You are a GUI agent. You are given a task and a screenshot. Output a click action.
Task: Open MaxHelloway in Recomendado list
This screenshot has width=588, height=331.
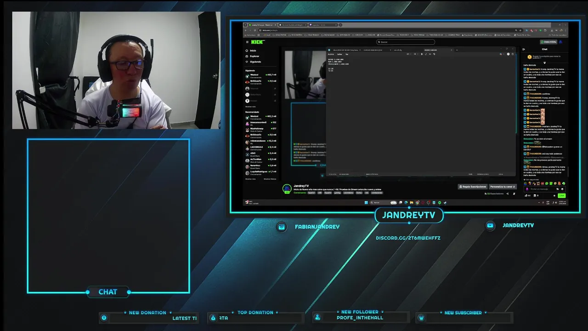260,130
